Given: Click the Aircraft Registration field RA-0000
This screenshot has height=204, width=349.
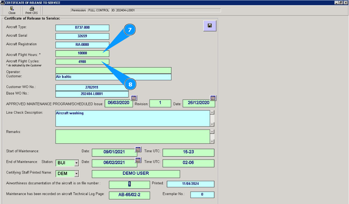Looking at the screenshot, I should [82, 45].
